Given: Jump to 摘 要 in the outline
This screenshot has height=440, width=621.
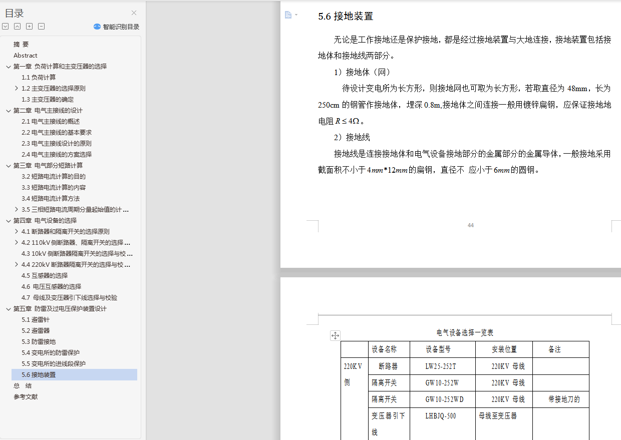Looking at the screenshot, I should click(x=21, y=45).
